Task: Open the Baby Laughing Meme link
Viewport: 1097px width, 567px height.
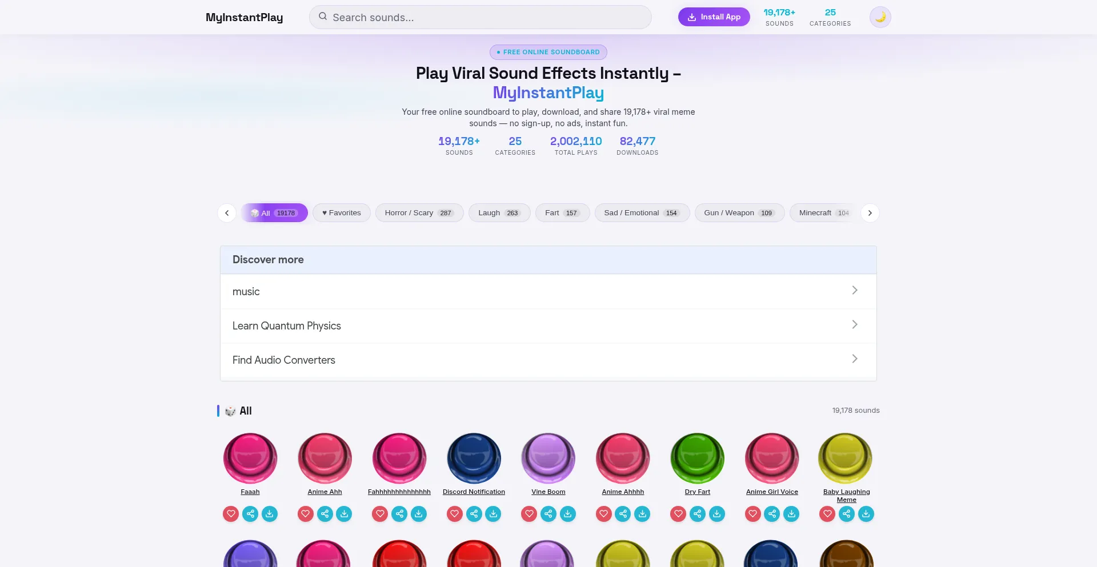Action: 847,496
